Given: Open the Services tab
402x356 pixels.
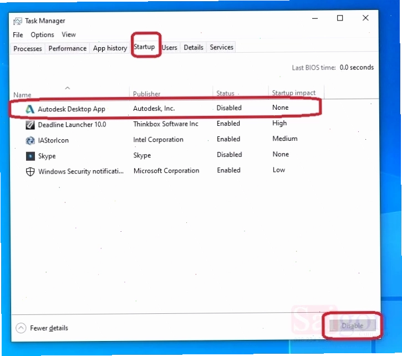Looking at the screenshot, I should click(x=221, y=47).
